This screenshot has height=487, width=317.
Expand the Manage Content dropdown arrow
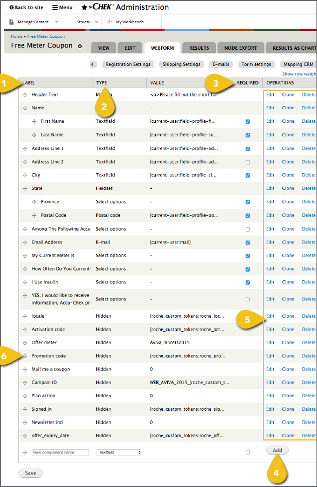[x=56, y=22]
